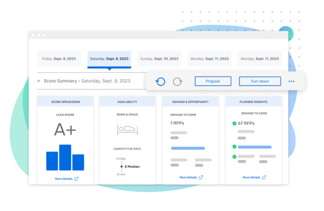
Task: Click the blue progress bar in Demand & Opportunity
Action: tap(188, 148)
